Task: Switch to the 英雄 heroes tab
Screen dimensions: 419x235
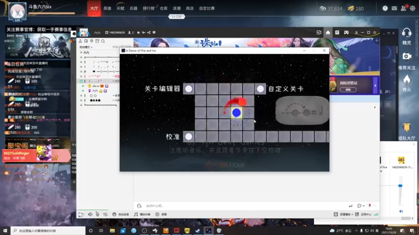Action: [107, 8]
